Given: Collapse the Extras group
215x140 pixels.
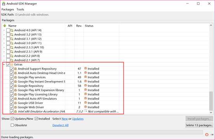Looking at the screenshot, I should click(x=4, y=64).
